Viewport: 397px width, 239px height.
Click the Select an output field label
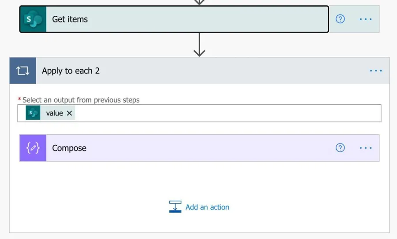tap(81, 100)
